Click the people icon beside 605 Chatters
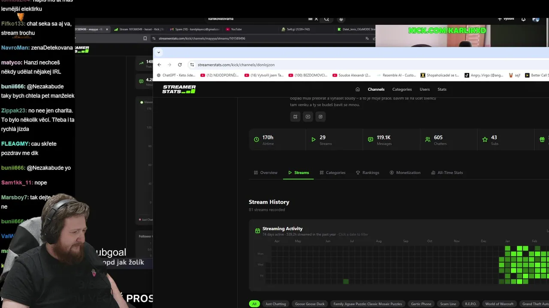549x308 pixels. tap(428, 139)
